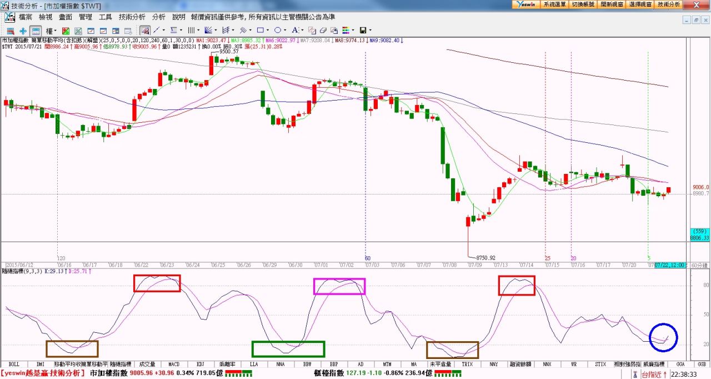Open the color grid palette icon
The image size is (711, 379).
[346, 30]
